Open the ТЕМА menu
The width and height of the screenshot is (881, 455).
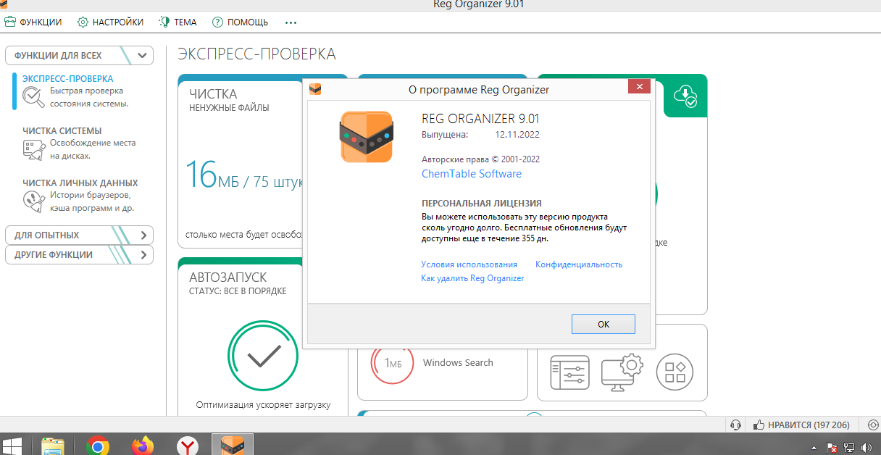[x=178, y=22]
